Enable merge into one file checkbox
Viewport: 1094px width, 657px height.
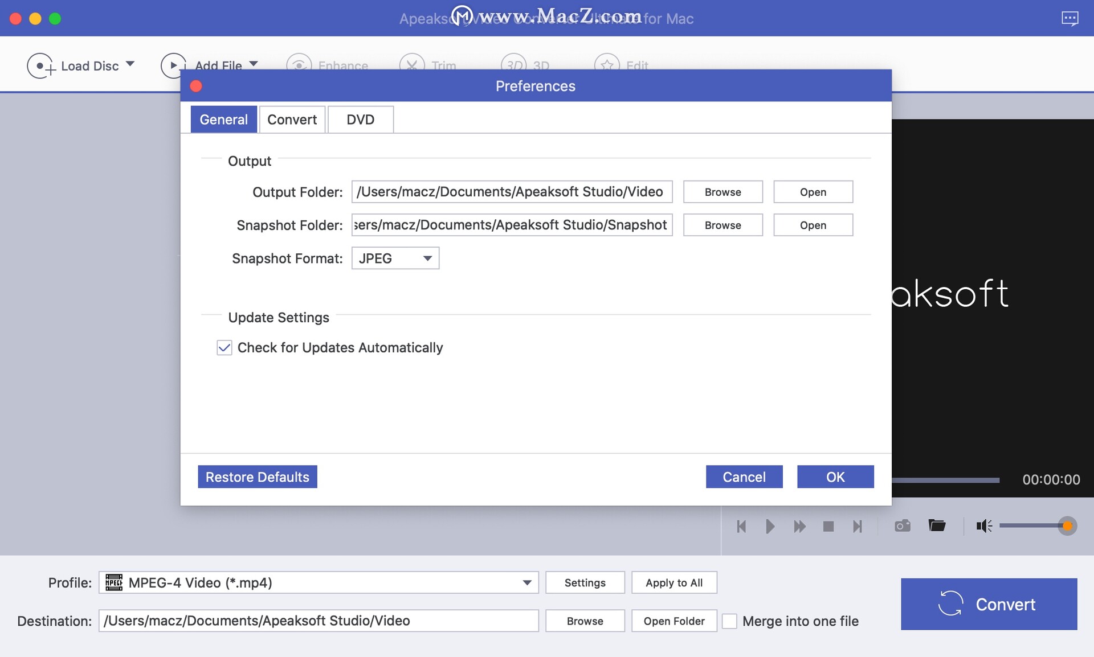coord(730,621)
